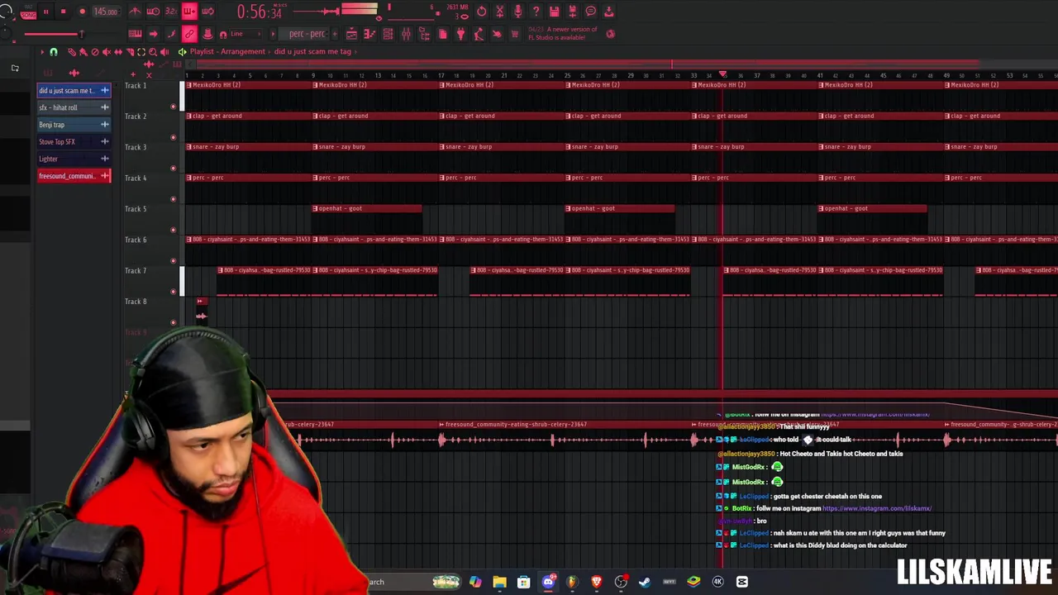The width and height of the screenshot is (1058, 595).
Task: Disable the highlighted overdub recording button
Action: pos(189,12)
